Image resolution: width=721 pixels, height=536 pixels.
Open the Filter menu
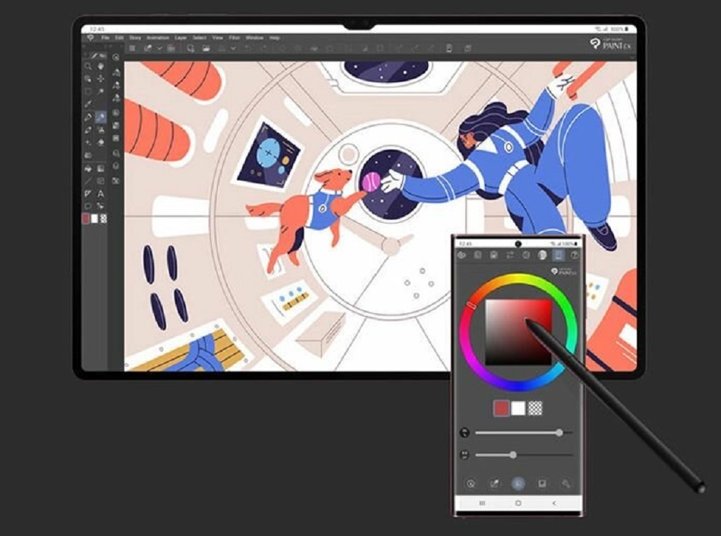(235, 37)
